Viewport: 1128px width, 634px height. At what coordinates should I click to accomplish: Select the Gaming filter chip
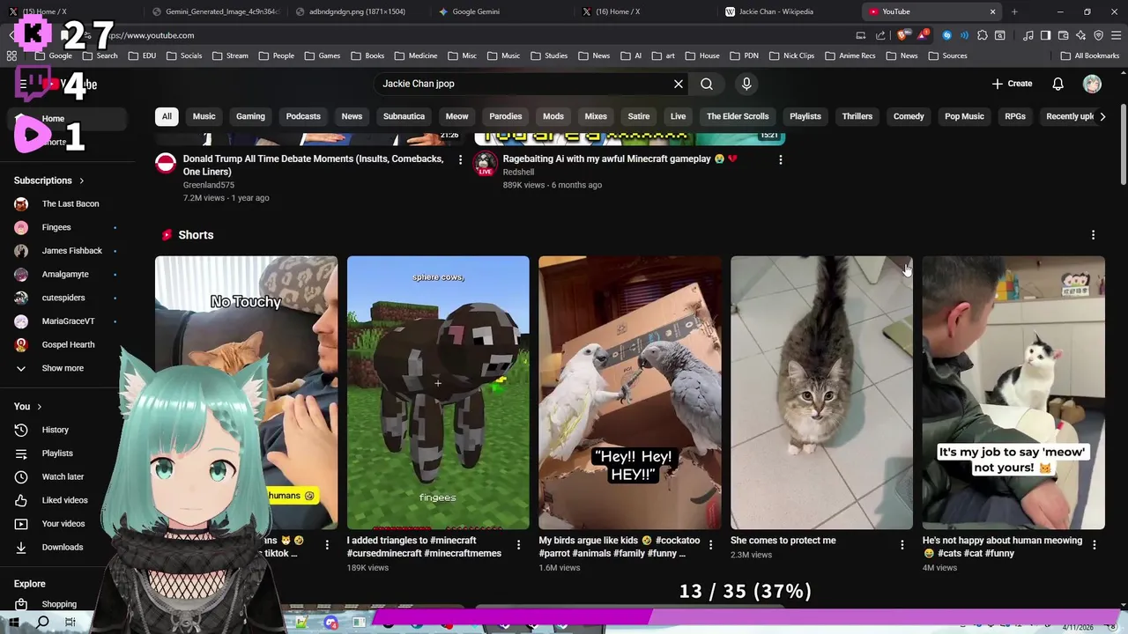[250, 116]
